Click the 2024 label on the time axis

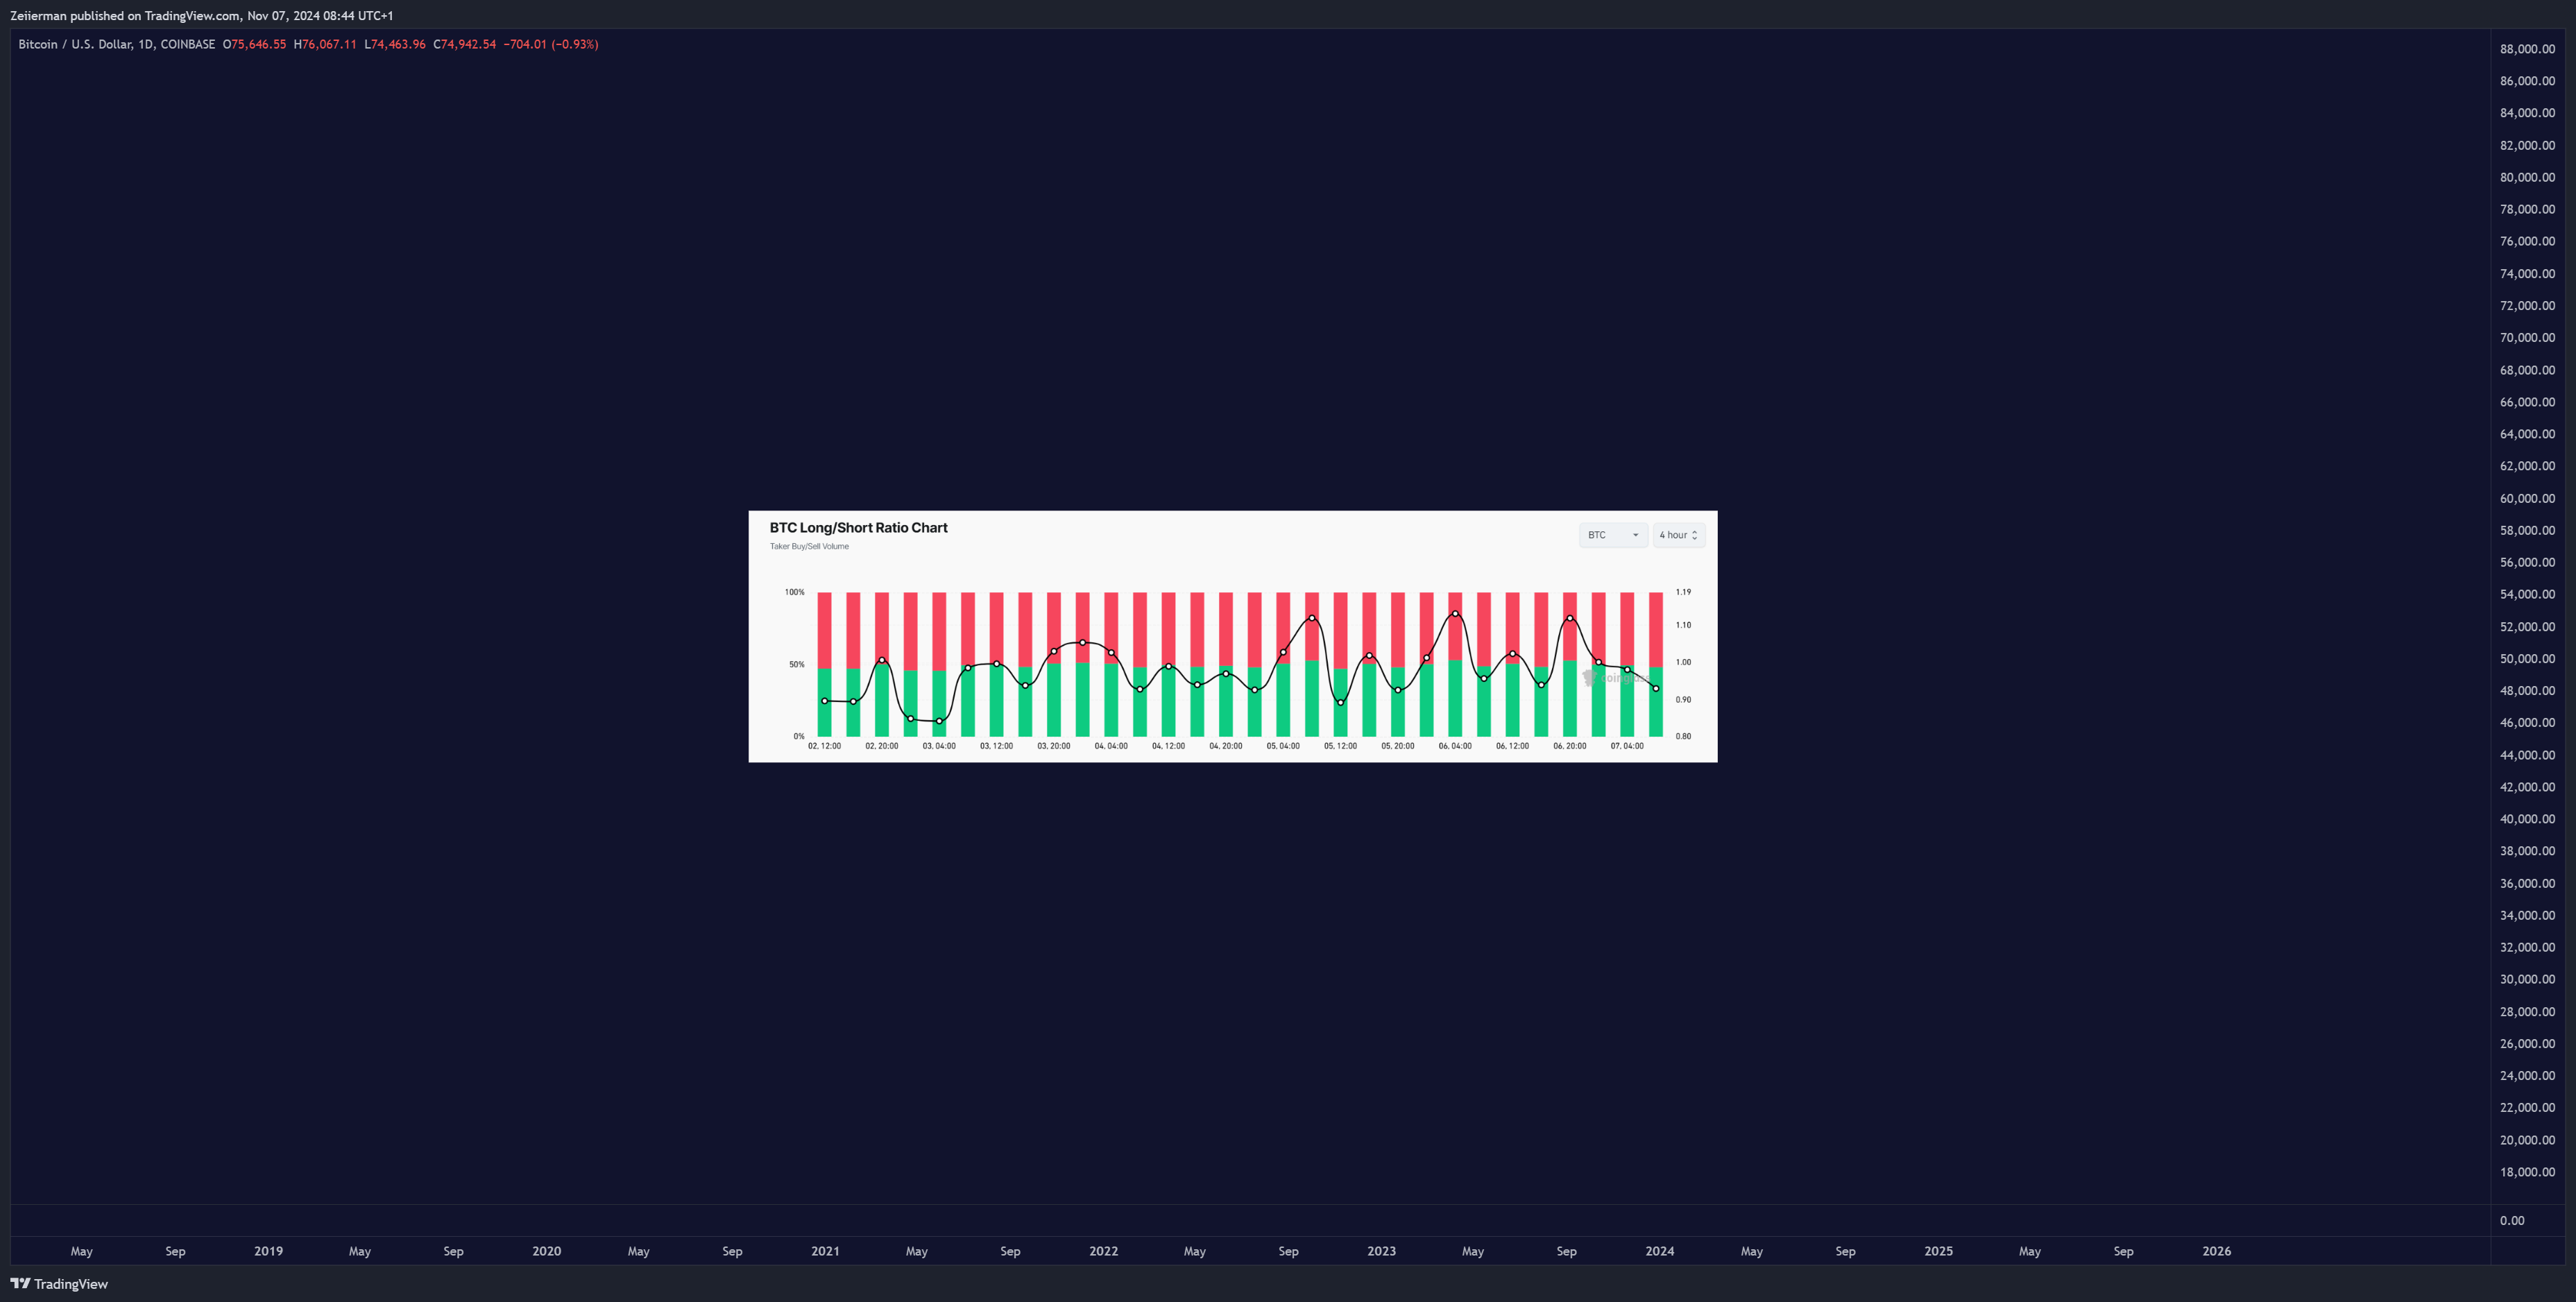[1659, 1251]
